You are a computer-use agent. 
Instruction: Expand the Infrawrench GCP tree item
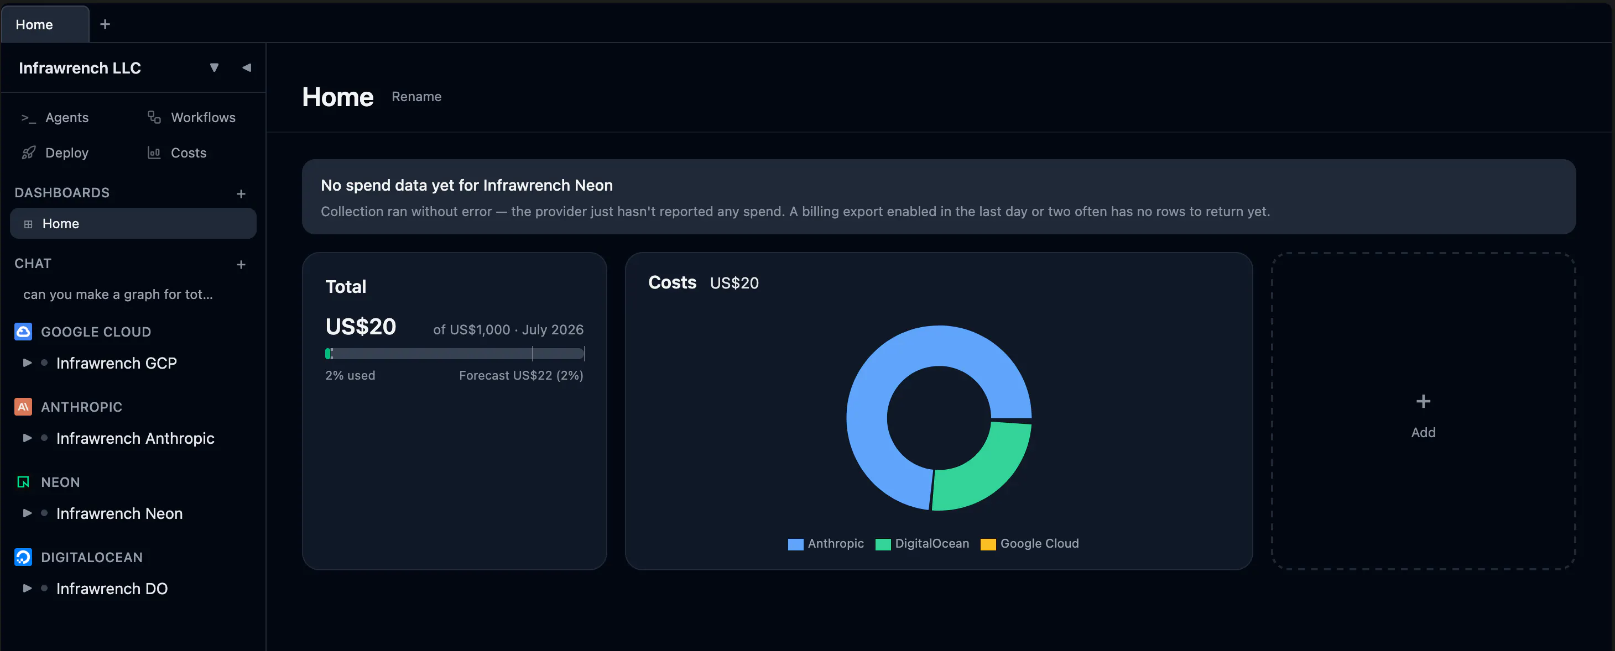[27, 363]
